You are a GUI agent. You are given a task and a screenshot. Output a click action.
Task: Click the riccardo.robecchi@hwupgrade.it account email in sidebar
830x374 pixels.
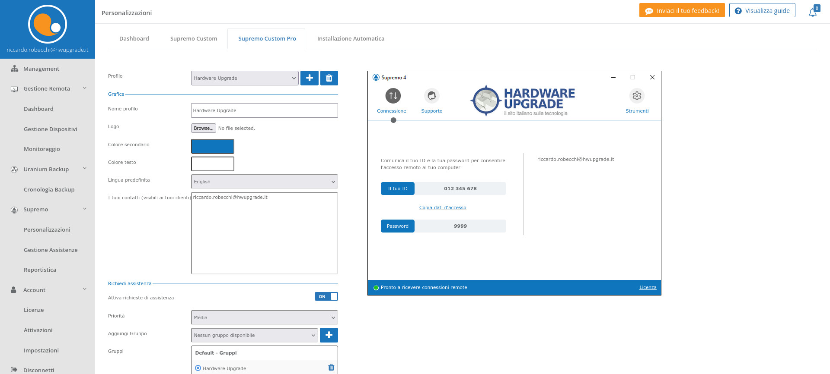coord(48,50)
